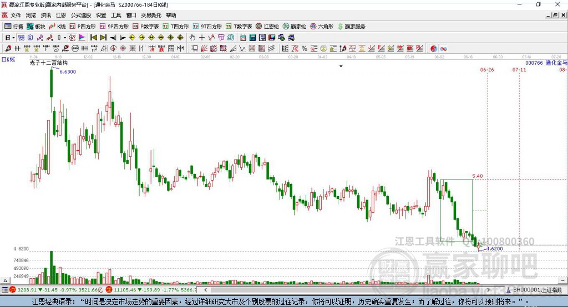This screenshot has height=307, width=568.
Task: Click the Shanghai index 沪 badge
Action: [x=13, y=290]
